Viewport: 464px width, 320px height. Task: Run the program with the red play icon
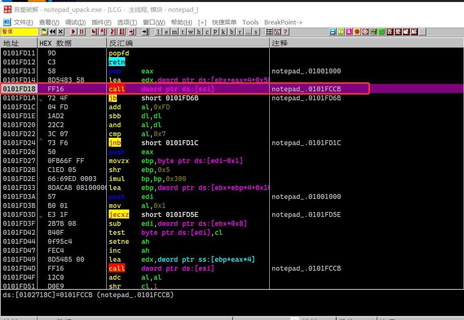coord(73,32)
